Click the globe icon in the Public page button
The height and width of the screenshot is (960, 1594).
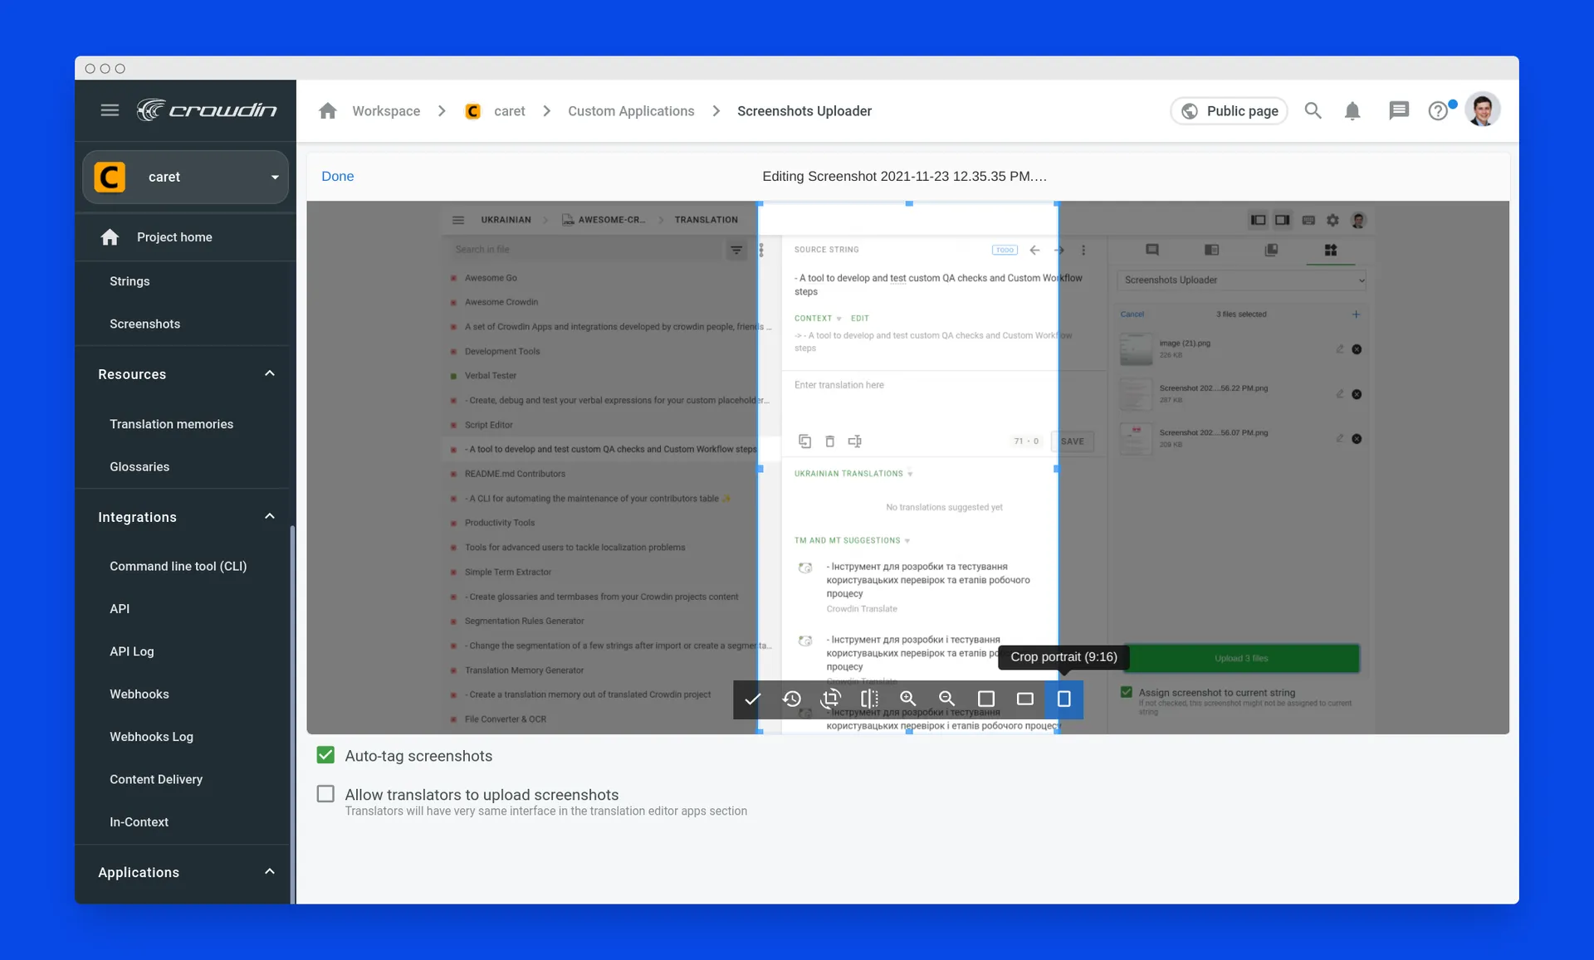click(1190, 111)
